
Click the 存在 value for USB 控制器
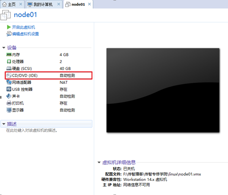point(63,89)
